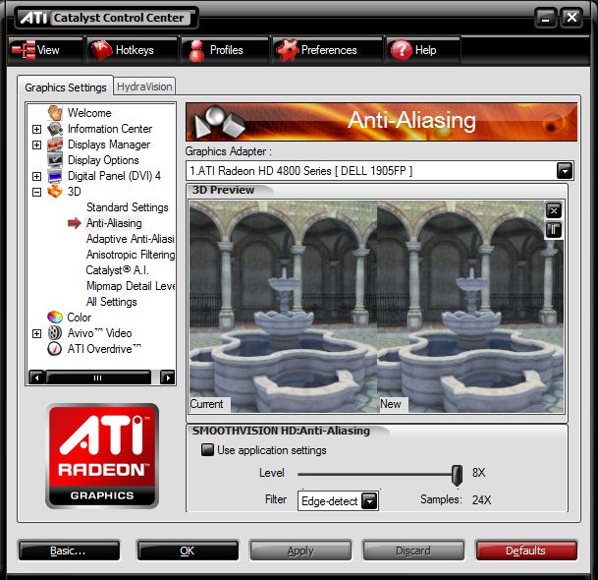The height and width of the screenshot is (580, 598).
Task: Click the Help question mark icon
Action: [402, 50]
